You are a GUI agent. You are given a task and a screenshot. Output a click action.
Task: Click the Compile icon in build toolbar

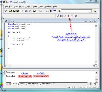58,16
